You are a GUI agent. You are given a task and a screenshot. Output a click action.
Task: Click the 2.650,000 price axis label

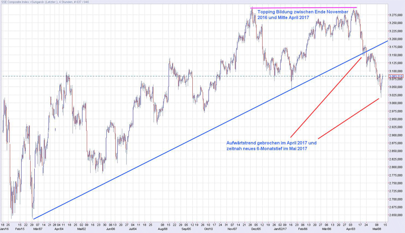[x=394, y=215]
